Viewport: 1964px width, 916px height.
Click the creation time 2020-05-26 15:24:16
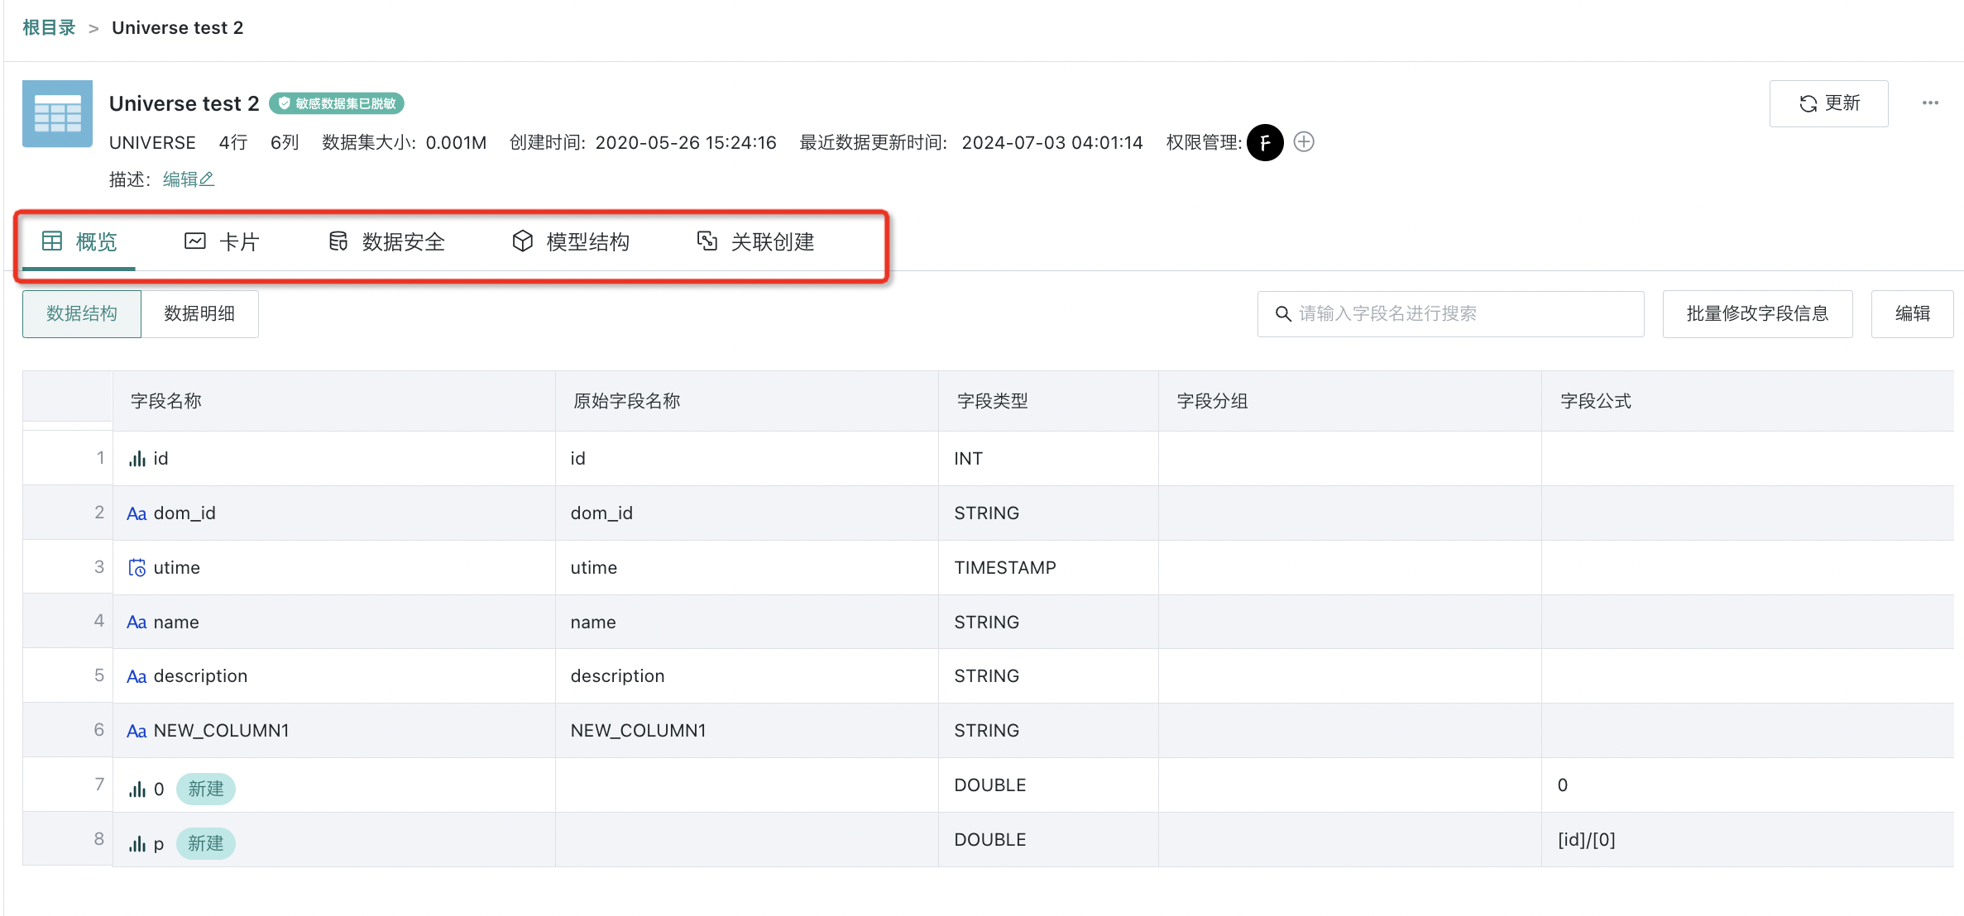[686, 142]
